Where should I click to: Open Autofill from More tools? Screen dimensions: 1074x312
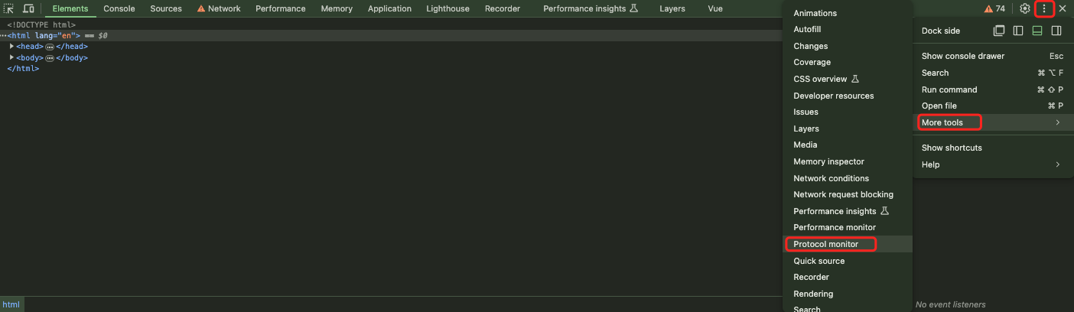848,29
